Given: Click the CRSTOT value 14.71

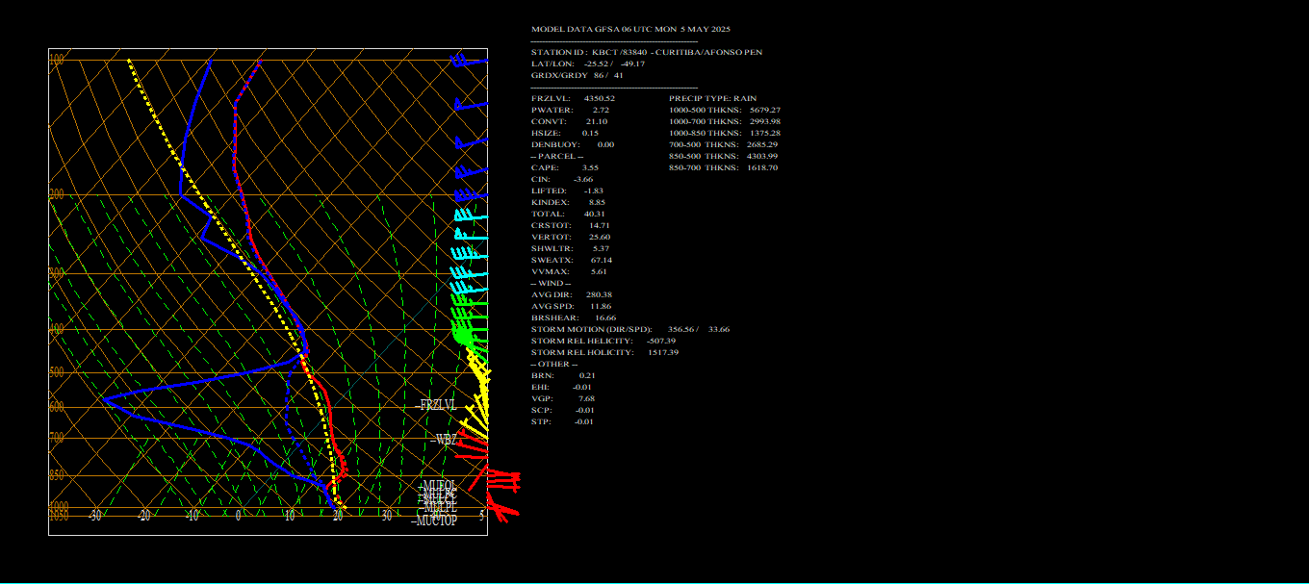Looking at the screenshot, I should click(600, 225).
